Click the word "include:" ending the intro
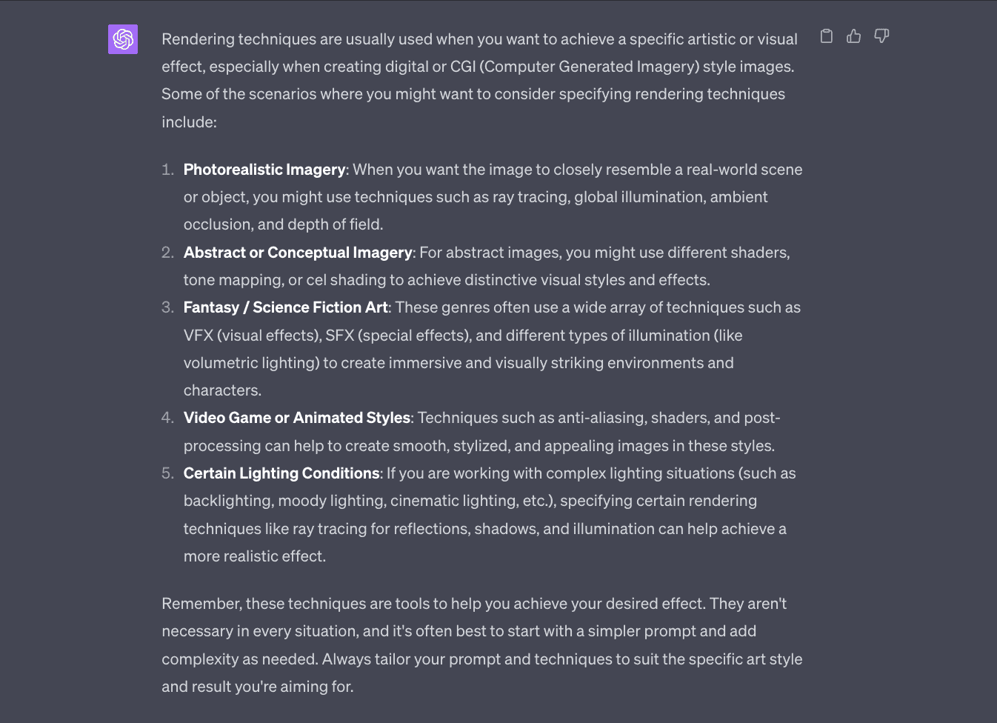Image resolution: width=997 pixels, height=723 pixels. pyautogui.click(x=190, y=122)
